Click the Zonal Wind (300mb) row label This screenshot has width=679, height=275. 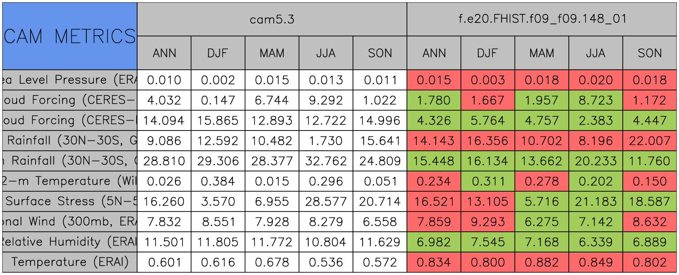coord(69,222)
